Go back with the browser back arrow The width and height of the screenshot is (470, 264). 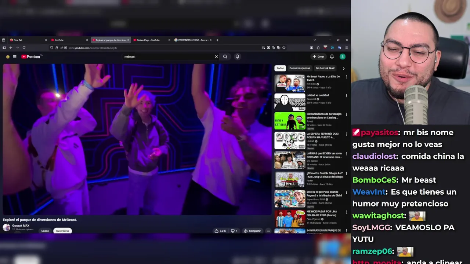coord(11,48)
